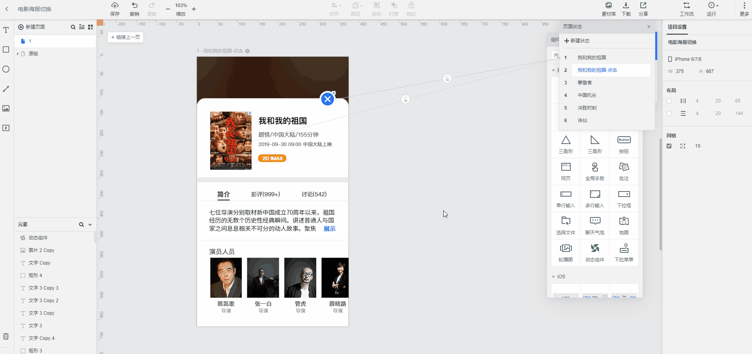Click 新建状态 to add a state
The image size is (752, 354).
click(577, 41)
